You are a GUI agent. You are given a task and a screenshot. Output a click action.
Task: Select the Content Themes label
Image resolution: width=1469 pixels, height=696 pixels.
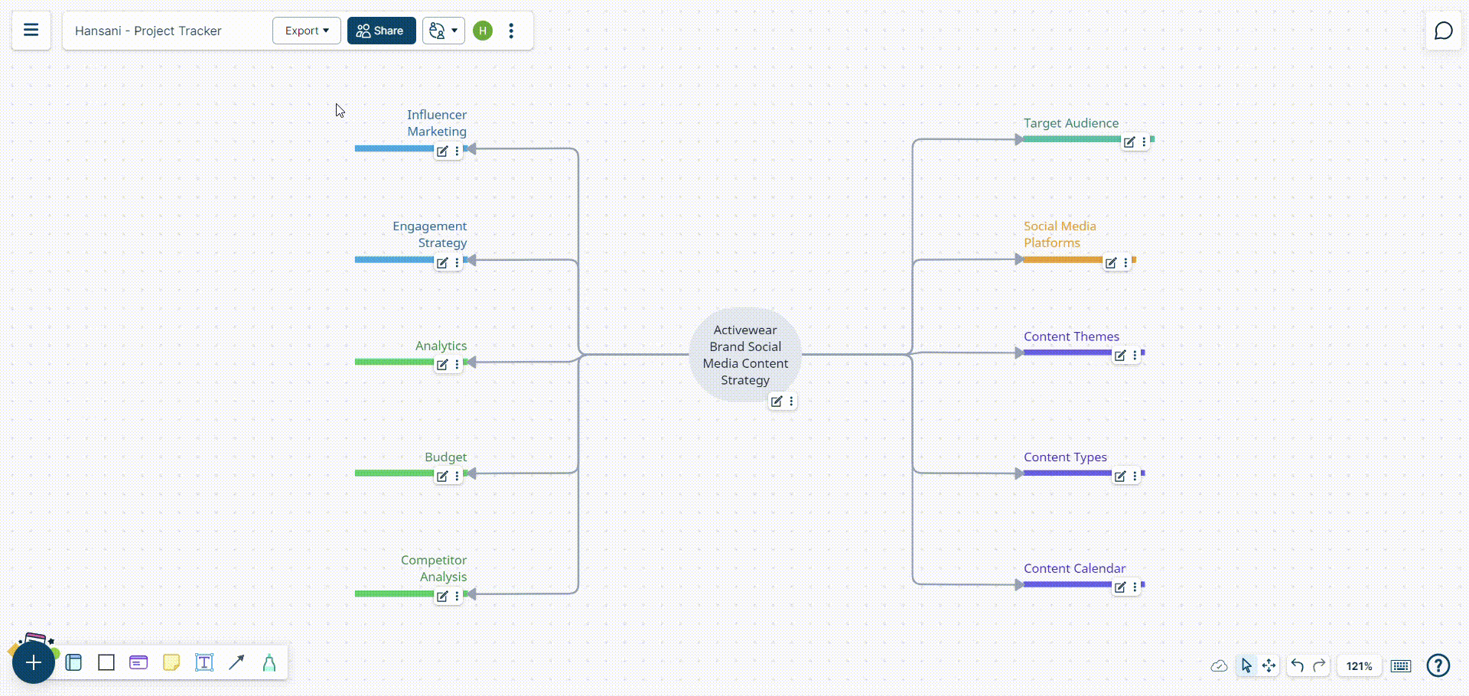click(x=1071, y=337)
